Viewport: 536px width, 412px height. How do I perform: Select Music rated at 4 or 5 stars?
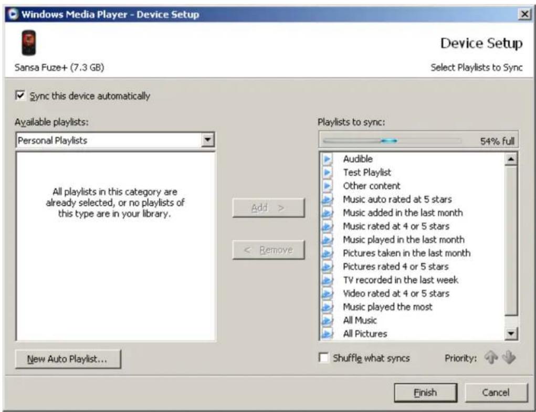[396, 226]
